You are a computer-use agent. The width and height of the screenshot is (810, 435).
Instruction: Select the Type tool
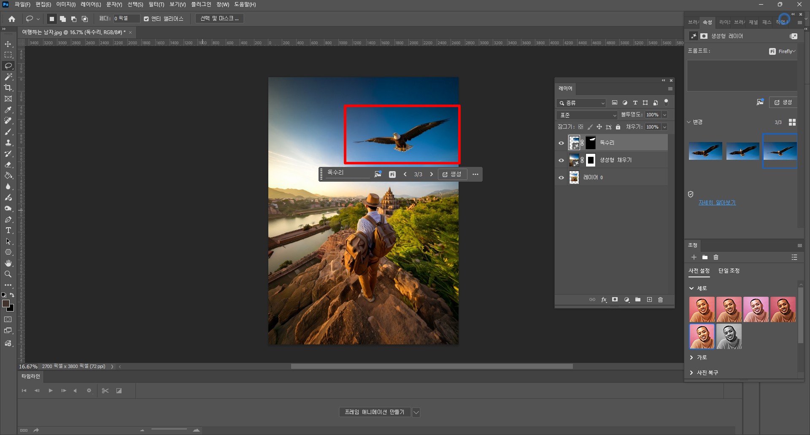click(8, 231)
